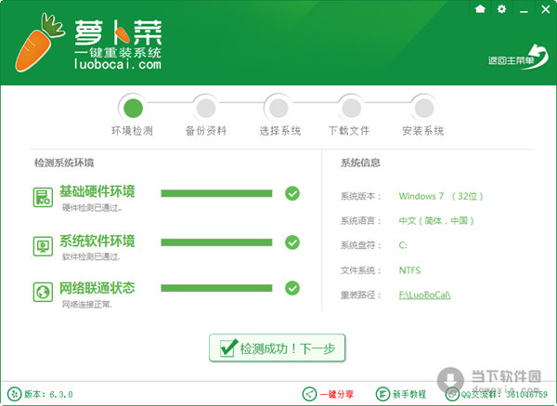Viewport: 557px width, 406px height.
Task: Click the C: system drive value
Action: coord(403,245)
